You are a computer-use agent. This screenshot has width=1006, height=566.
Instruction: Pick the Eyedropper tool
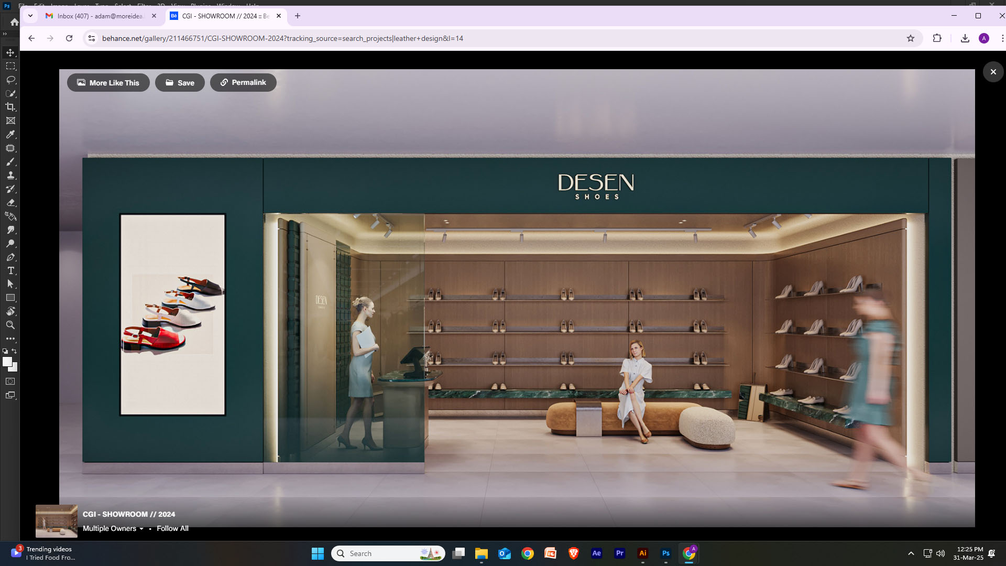[x=10, y=134]
